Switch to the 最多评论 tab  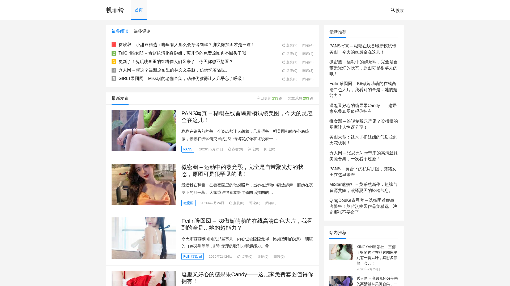[142, 31]
